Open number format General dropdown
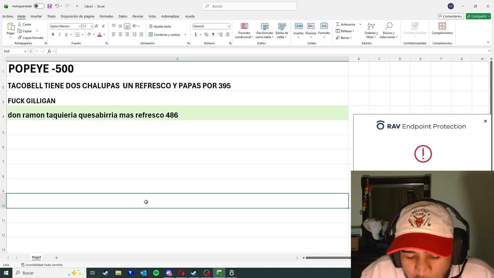Viewport: 494px width, 278px height. click(228, 26)
